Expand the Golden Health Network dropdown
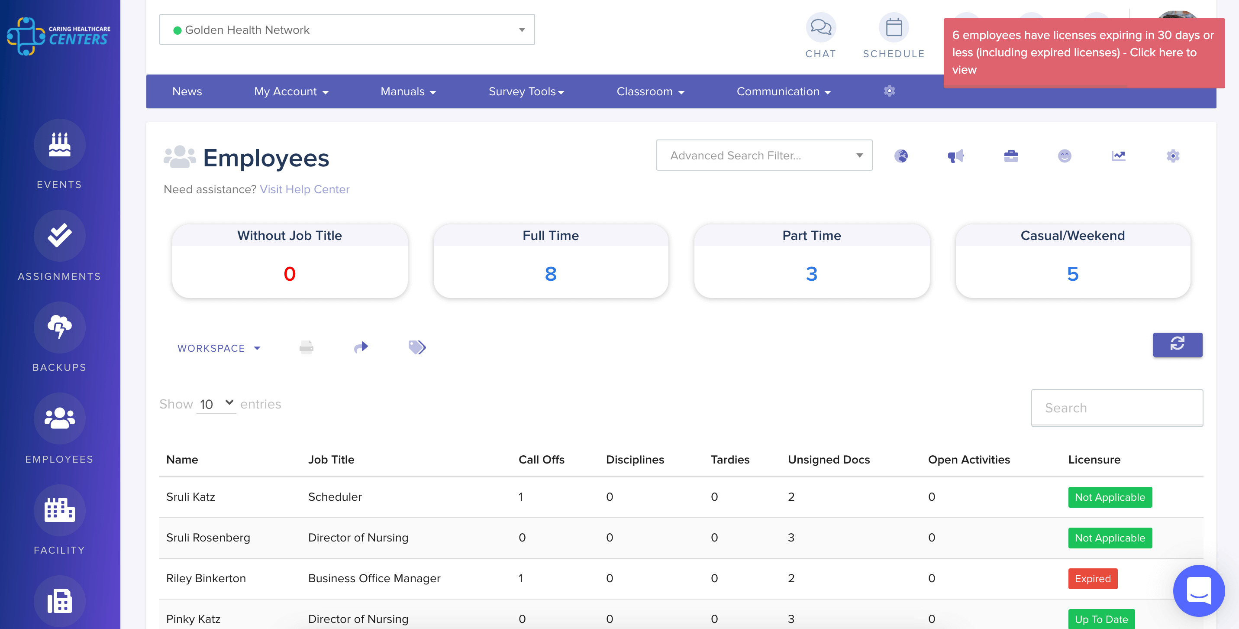 pyautogui.click(x=347, y=30)
